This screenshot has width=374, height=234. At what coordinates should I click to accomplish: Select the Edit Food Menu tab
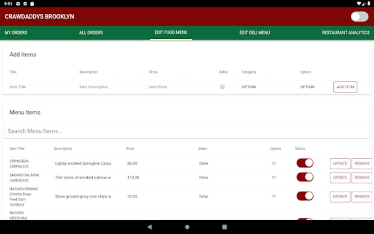(171, 32)
